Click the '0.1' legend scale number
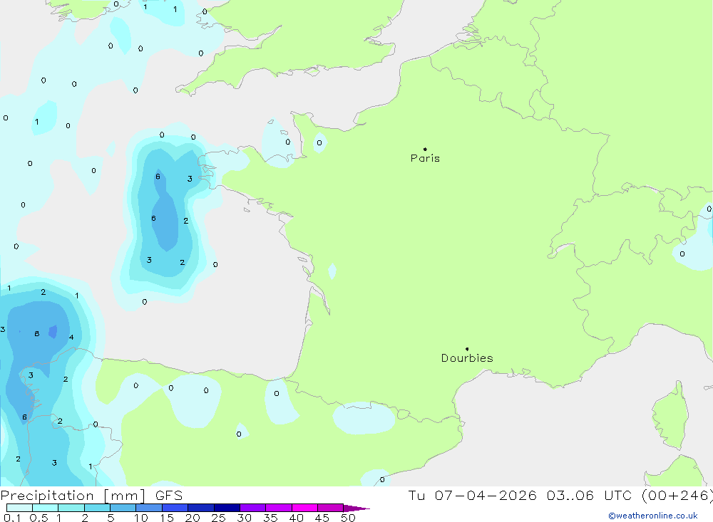This screenshot has width=713, height=522. point(12,518)
